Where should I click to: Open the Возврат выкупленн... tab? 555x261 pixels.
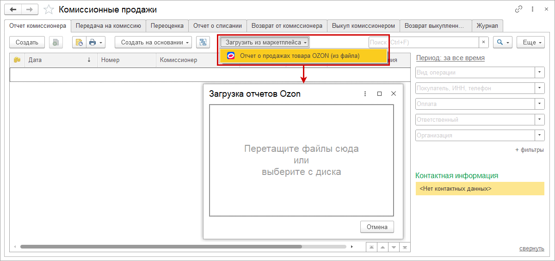[x=436, y=26]
